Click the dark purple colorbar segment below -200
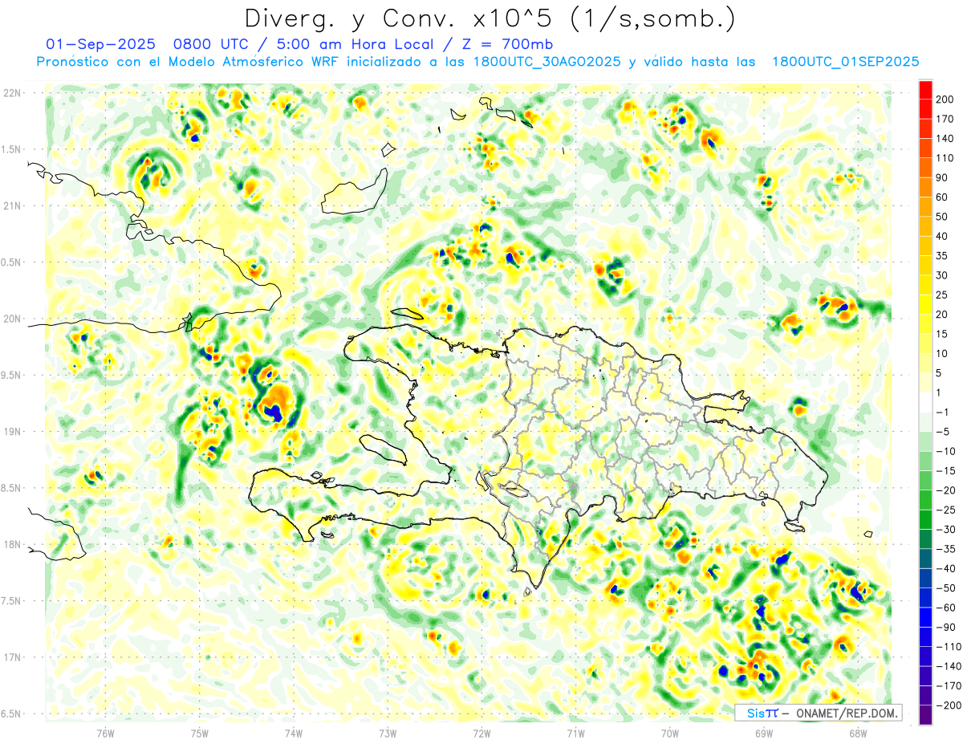The height and width of the screenshot is (744, 963). pyautogui.click(x=925, y=715)
